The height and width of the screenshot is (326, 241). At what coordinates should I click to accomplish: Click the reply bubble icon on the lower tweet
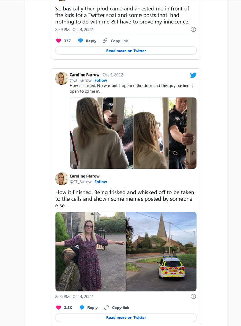[x=82, y=308]
